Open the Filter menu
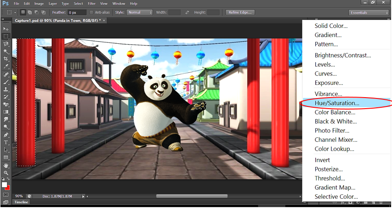 [92, 4]
